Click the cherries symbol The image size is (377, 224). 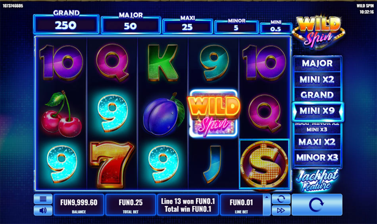point(61,114)
